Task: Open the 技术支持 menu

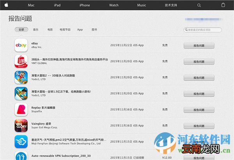Action: pyautogui.click(x=171, y=5)
